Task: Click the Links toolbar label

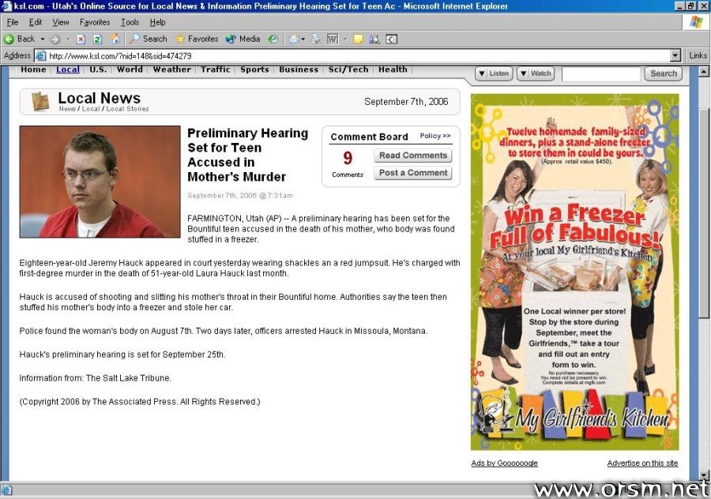Action: click(698, 55)
